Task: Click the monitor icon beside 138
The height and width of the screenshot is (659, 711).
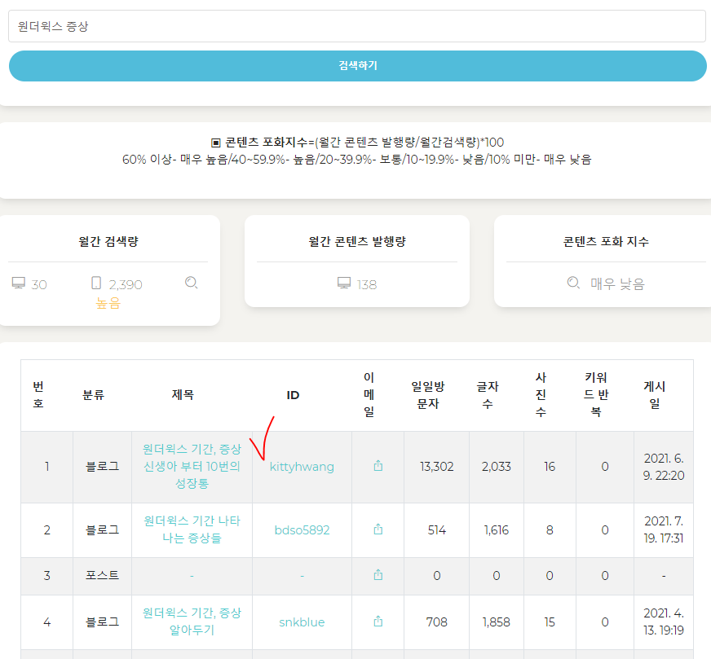Action: 344,283
